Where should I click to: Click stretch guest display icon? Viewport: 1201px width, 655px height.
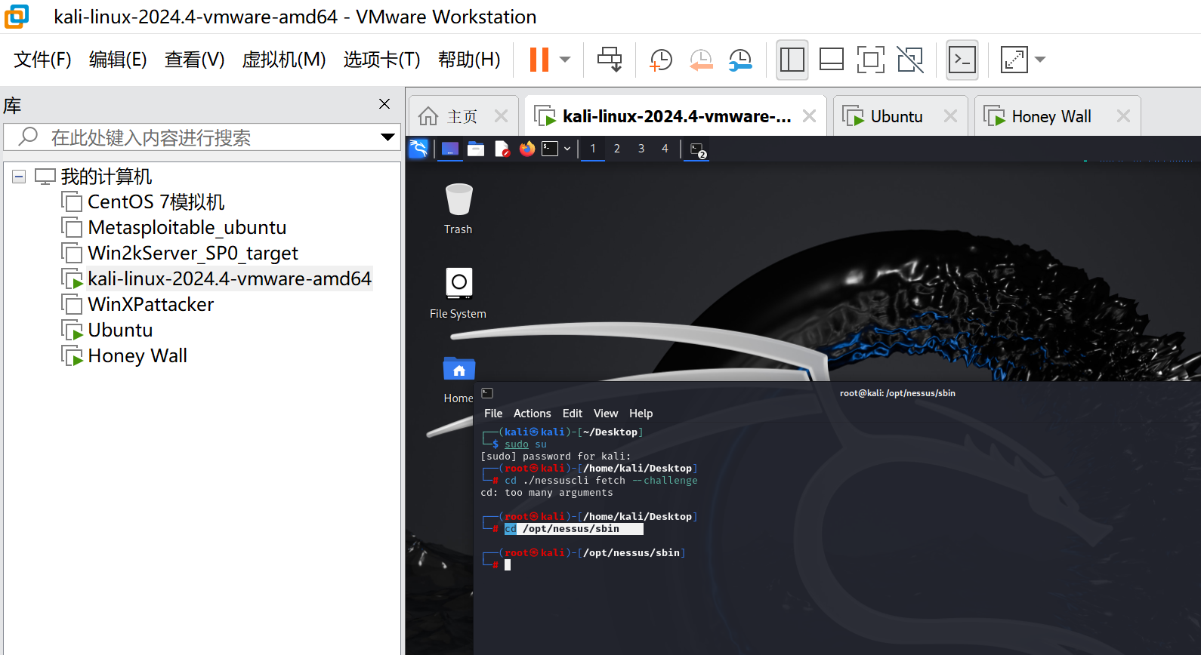pos(1014,60)
